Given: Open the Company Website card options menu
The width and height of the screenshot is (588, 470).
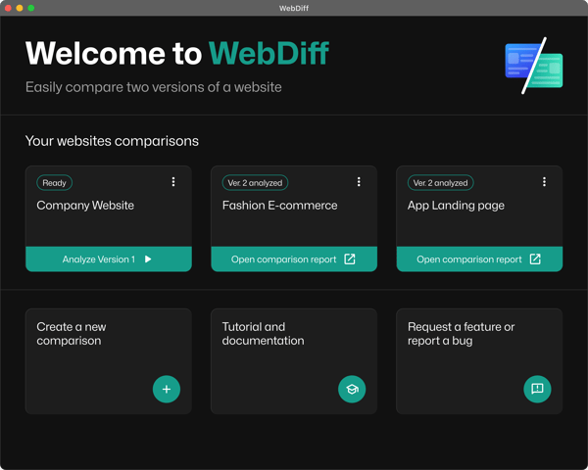Looking at the screenshot, I should pos(173,182).
